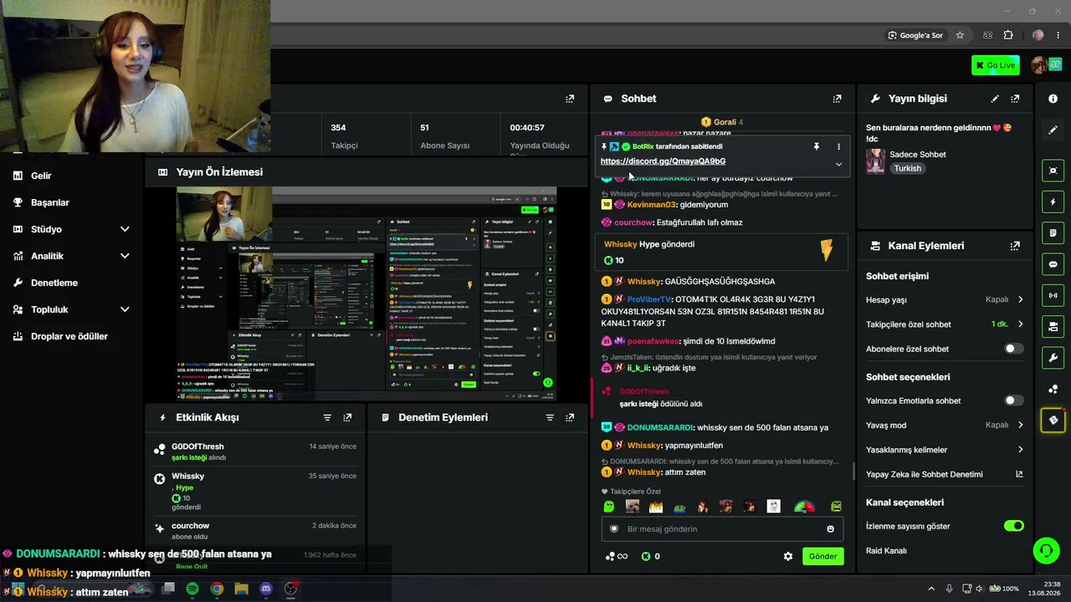Viewport: 1071px width, 602px height.
Task: Pop out the Yayın bilgisi panel
Action: tap(1015, 99)
